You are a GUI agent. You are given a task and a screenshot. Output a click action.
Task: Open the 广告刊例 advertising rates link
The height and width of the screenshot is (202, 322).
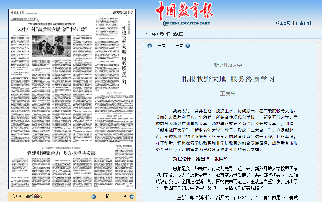tap(303, 23)
